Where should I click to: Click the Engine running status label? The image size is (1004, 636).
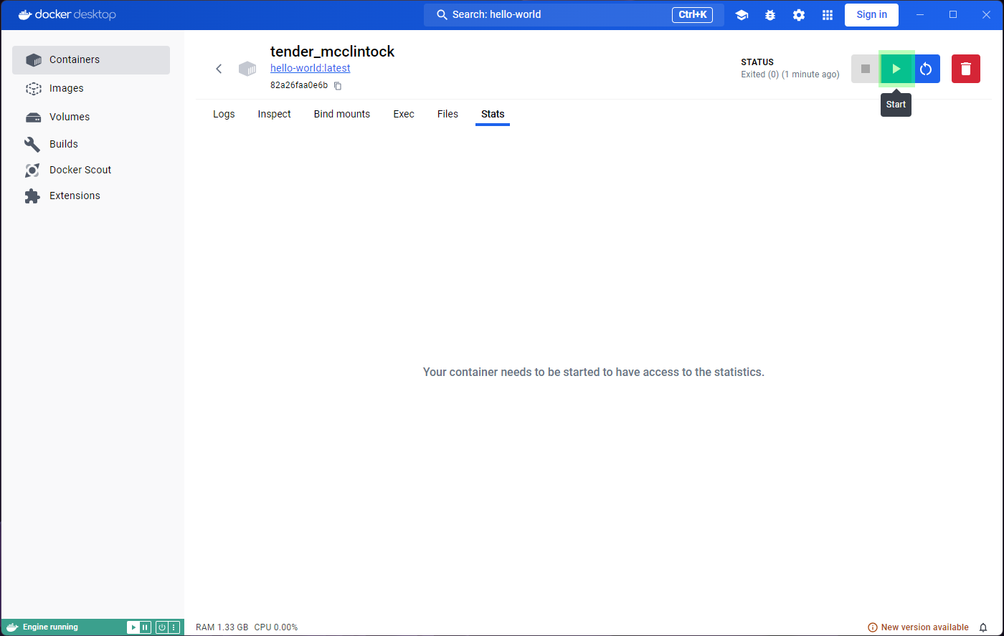50,627
